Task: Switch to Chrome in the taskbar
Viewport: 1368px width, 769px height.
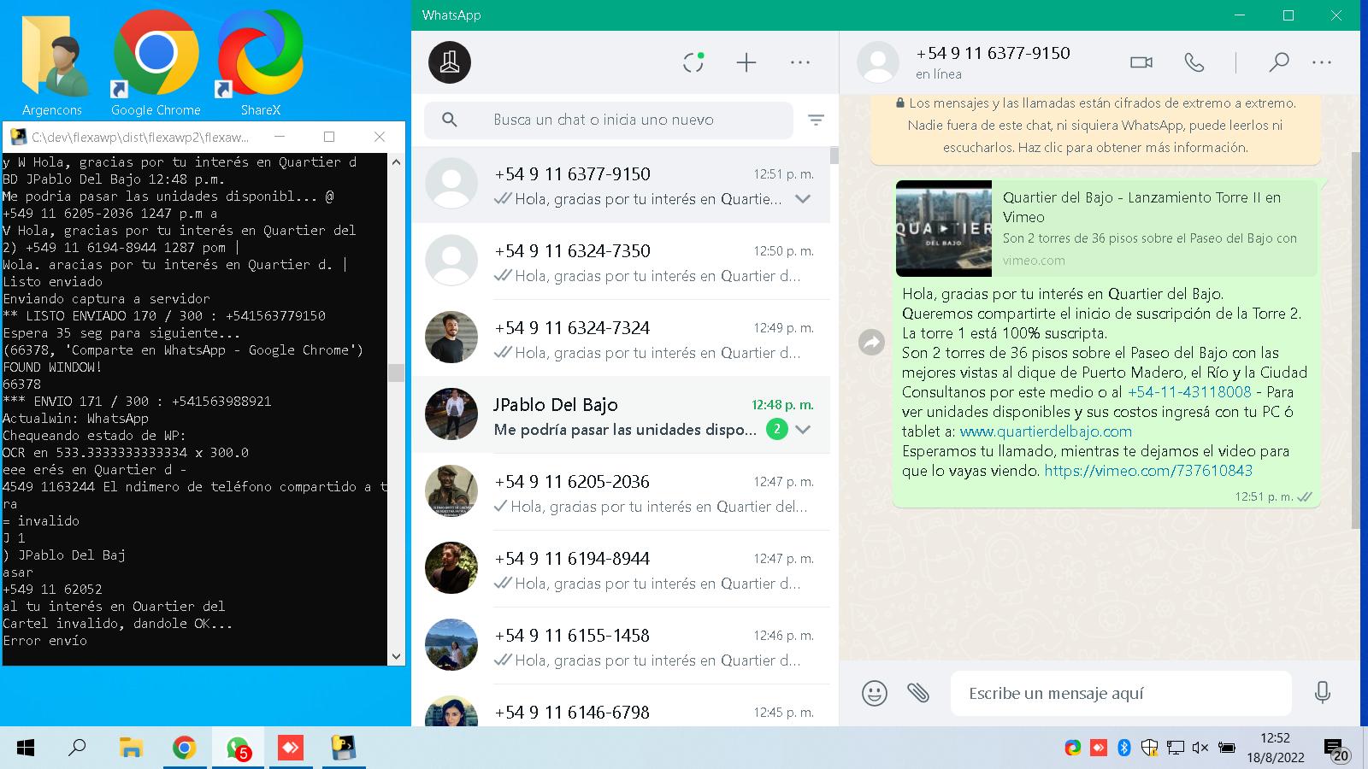Action: 184,748
